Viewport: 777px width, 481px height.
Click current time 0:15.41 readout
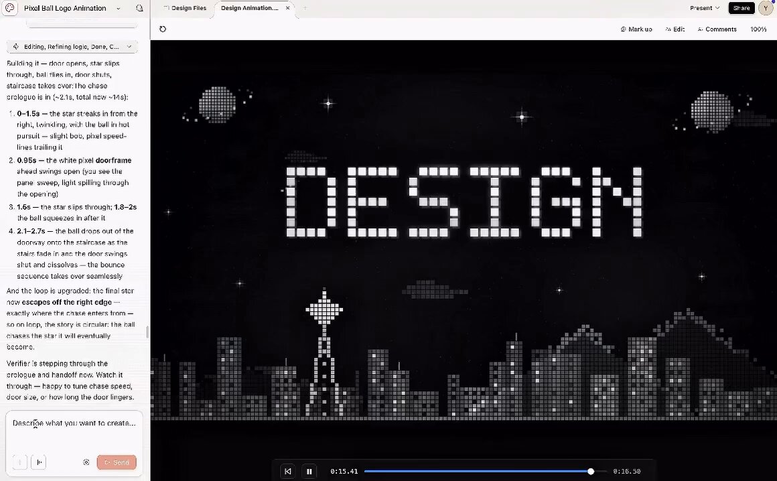(344, 471)
